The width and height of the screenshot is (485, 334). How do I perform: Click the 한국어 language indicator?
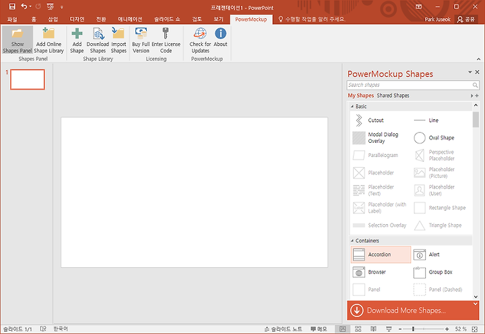click(61, 329)
